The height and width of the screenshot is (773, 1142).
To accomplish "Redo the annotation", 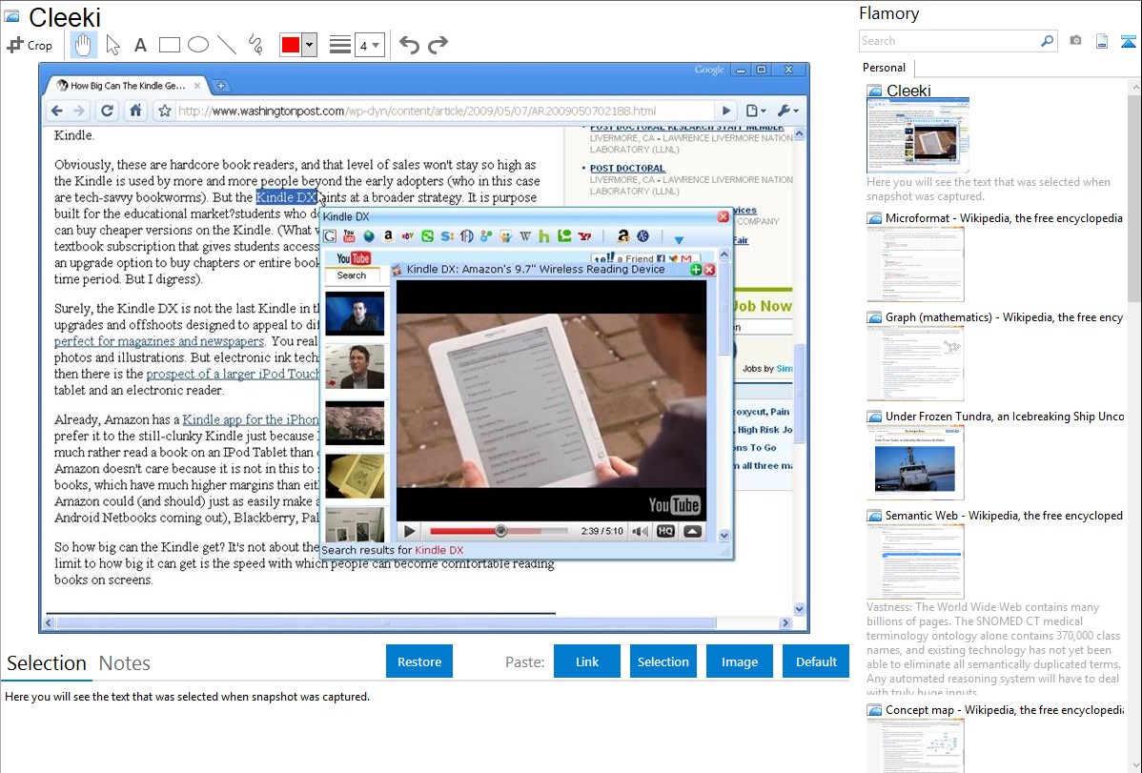I will pos(438,45).
